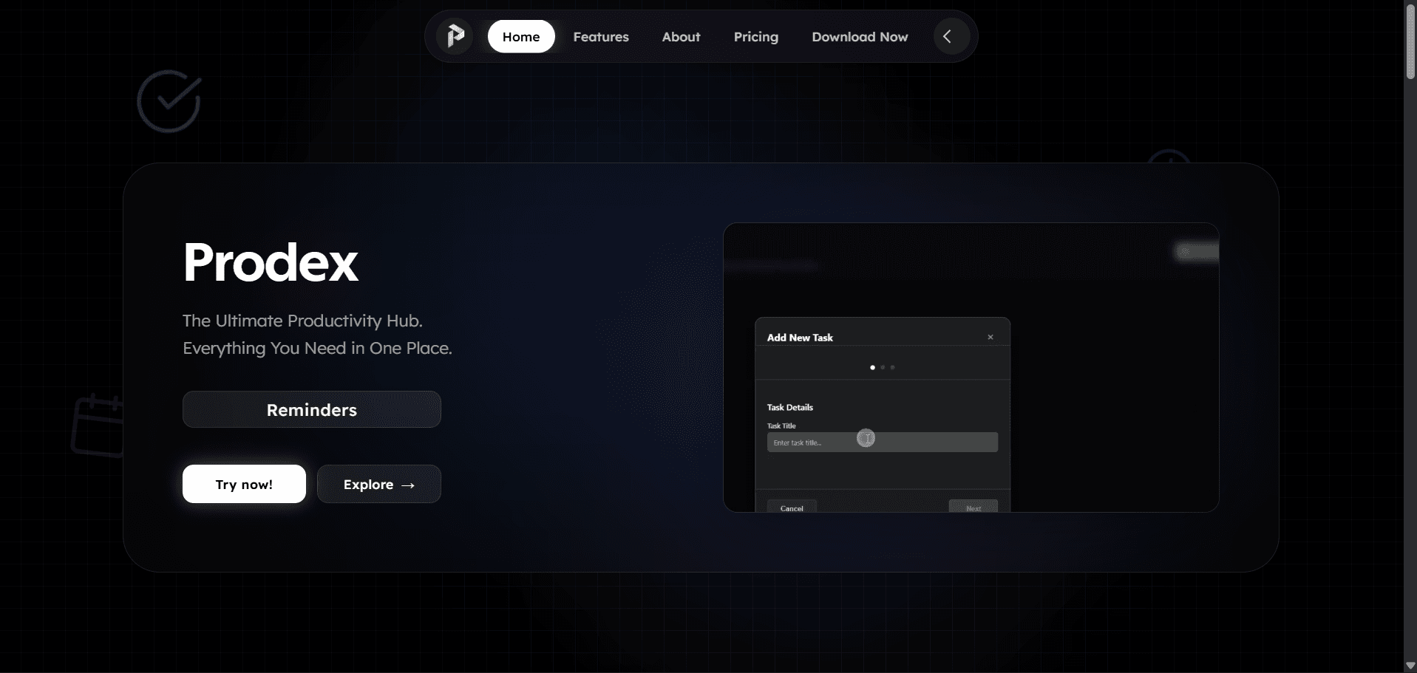The height and width of the screenshot is (673, 1417).
Task: Click the page scrollbar on the right edge
Action: pyautogui.click(x=1410, y=30)
